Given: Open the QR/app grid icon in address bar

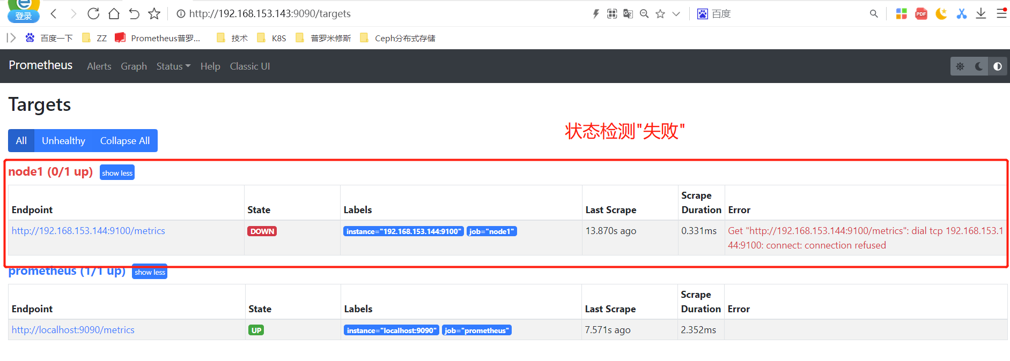Looking at the screenshot, I should pyautogui.click(x=612, y=14).
